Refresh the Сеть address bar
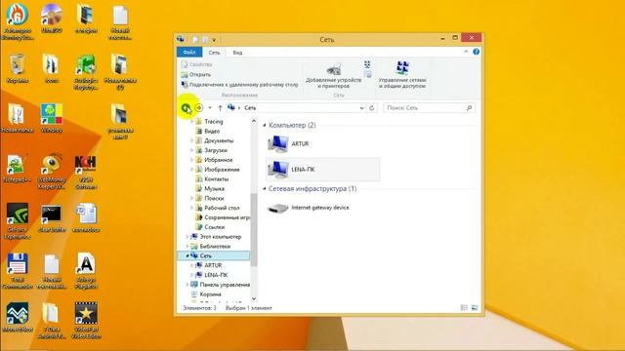625x351 pixels. (x=371, y=108)
